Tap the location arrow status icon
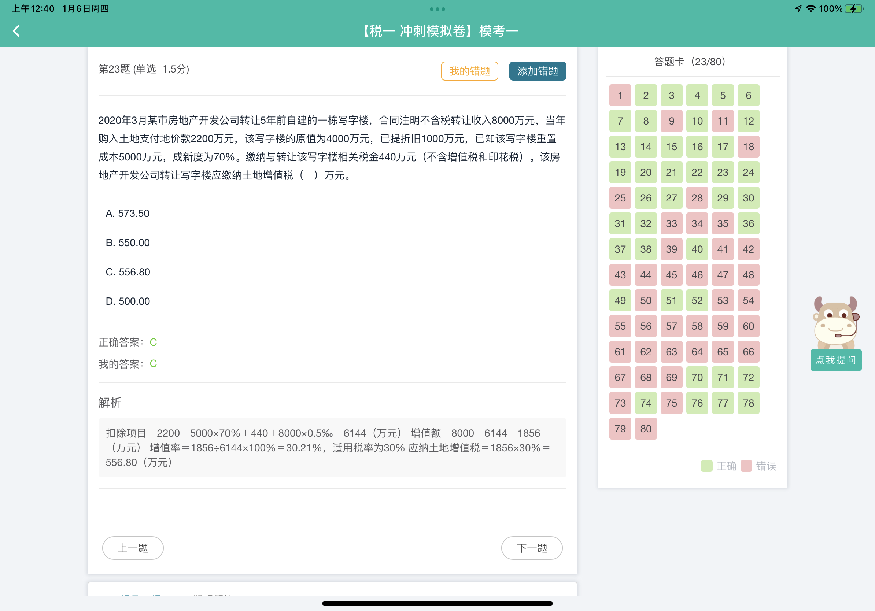875x611 pixels. (x=798, y=9)
